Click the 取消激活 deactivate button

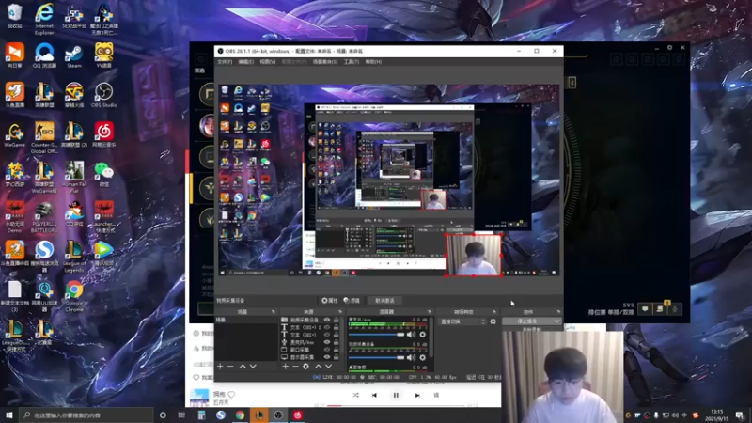tap(384, 300)
